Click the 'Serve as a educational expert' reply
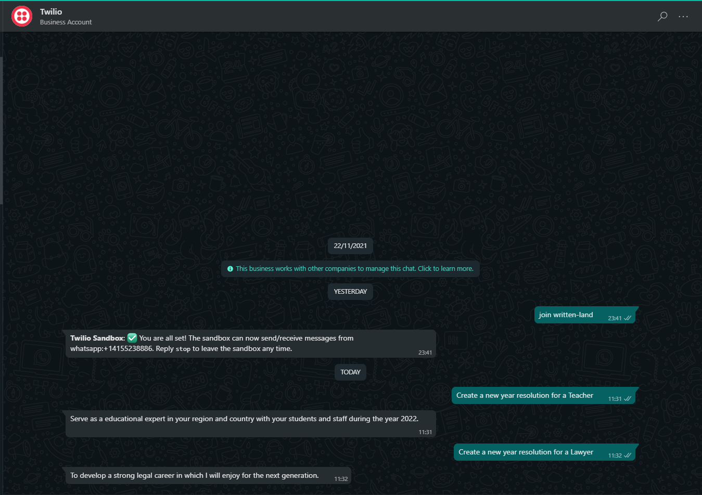Image resolution: width=702 pixels, height=495 pixels. 251,424
